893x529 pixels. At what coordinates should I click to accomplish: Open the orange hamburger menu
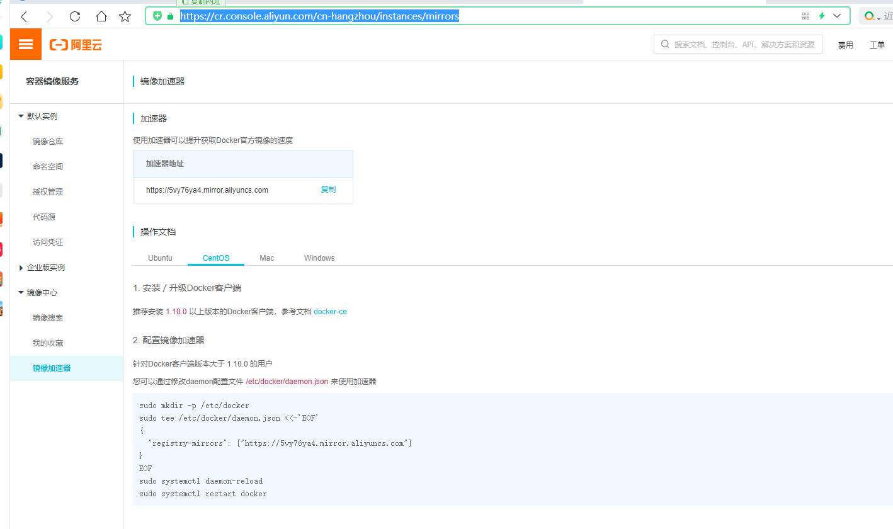tap(26, 44)
